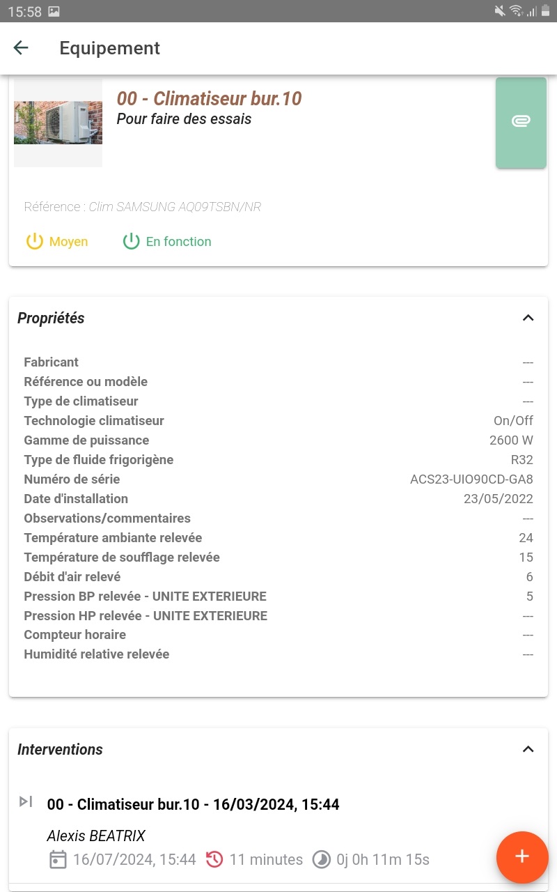This screenshot has height=892, width=557.
Task: Tap the red history clock icon
Action: pos(214,859)
